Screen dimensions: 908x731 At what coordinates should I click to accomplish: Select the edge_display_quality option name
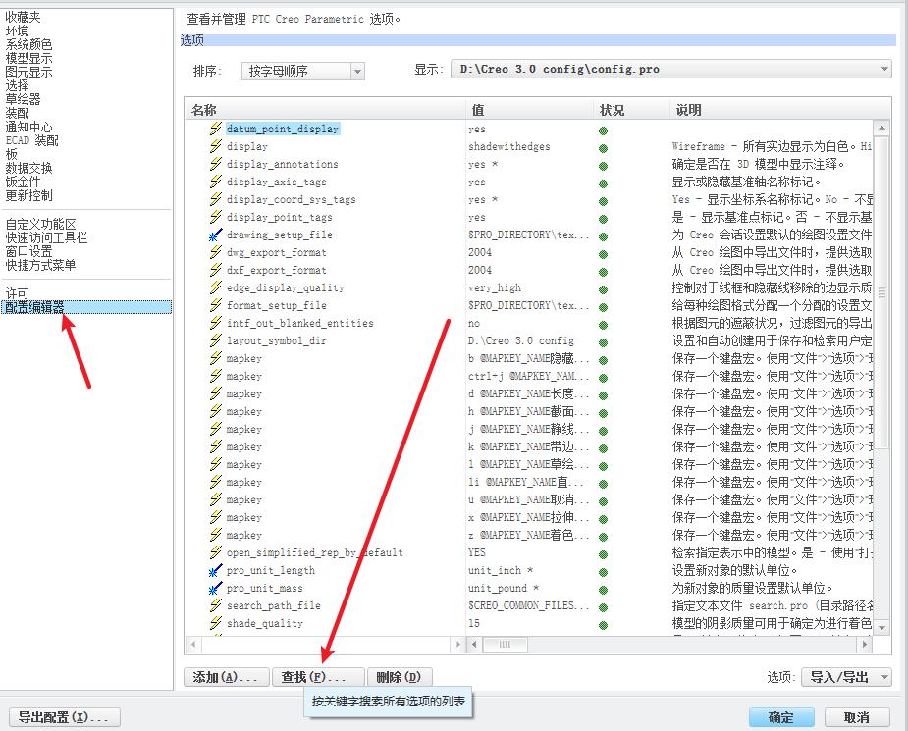[286, 287]
